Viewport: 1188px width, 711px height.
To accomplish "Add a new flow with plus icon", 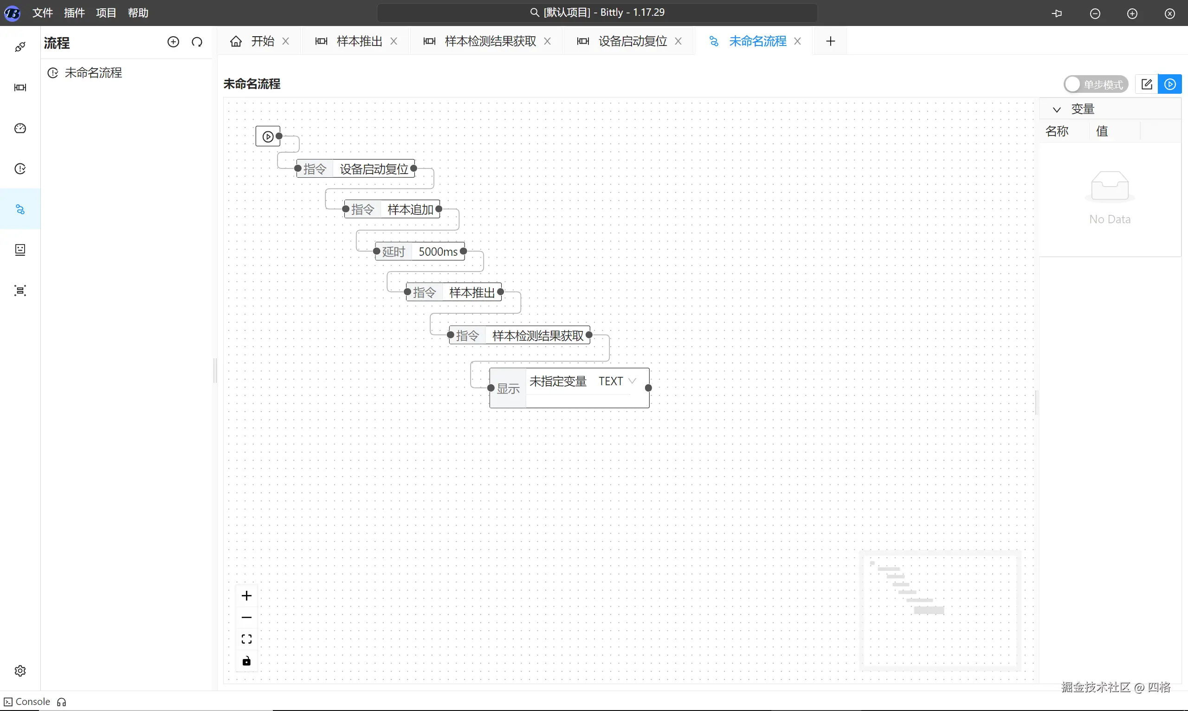I will pos(173,42).
